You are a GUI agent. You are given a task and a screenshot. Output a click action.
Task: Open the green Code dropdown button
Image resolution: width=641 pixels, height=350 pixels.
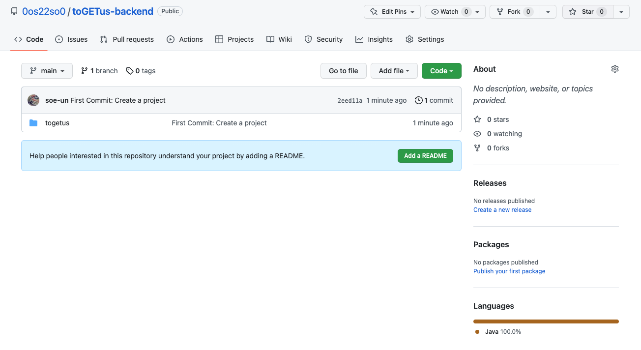point(441,71)
